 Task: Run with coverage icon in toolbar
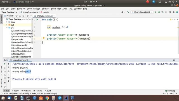point(162,12)
